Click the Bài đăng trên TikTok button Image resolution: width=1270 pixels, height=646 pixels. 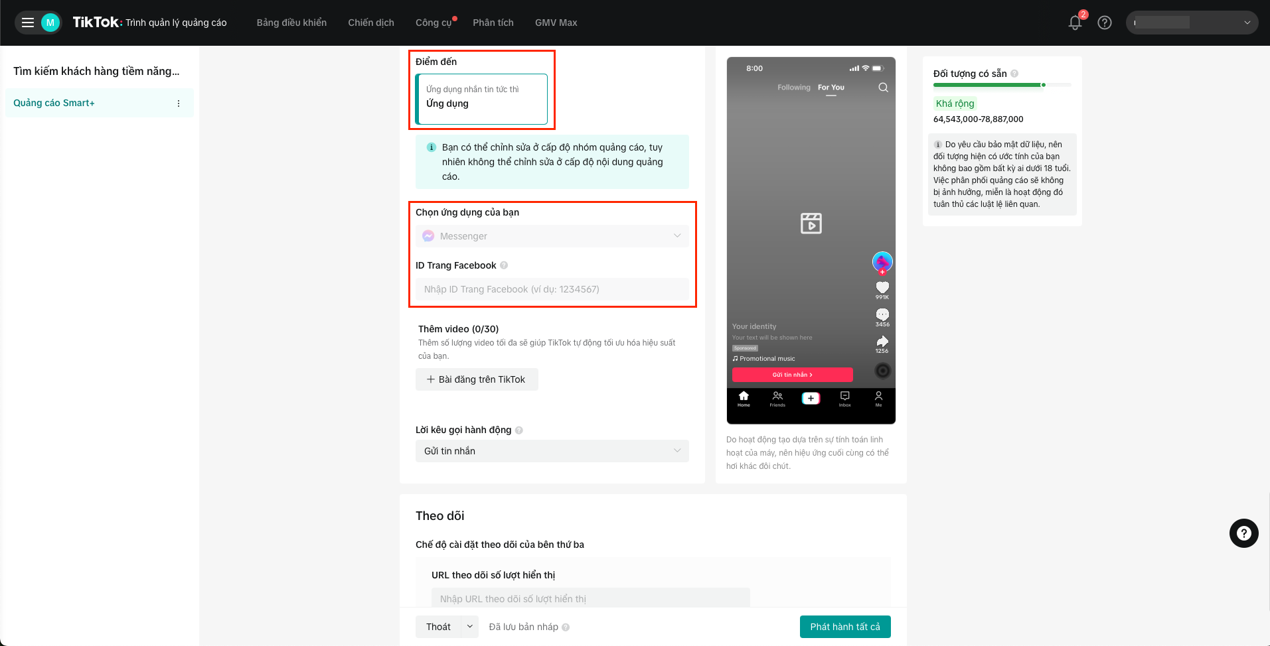(476, 379)
